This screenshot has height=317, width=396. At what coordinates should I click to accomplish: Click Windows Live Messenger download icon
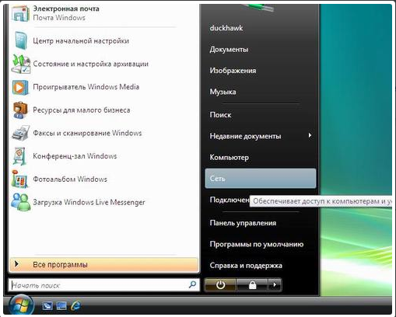coord(20,202)
